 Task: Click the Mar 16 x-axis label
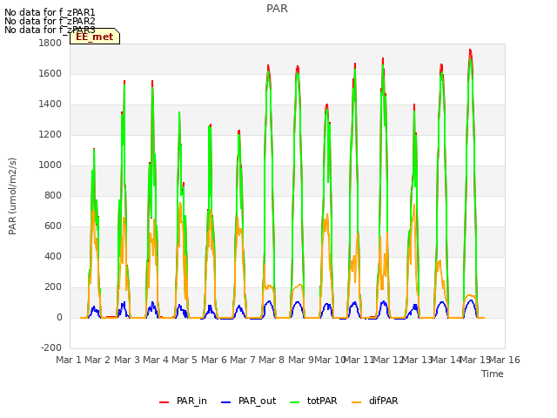coord(505,360)
